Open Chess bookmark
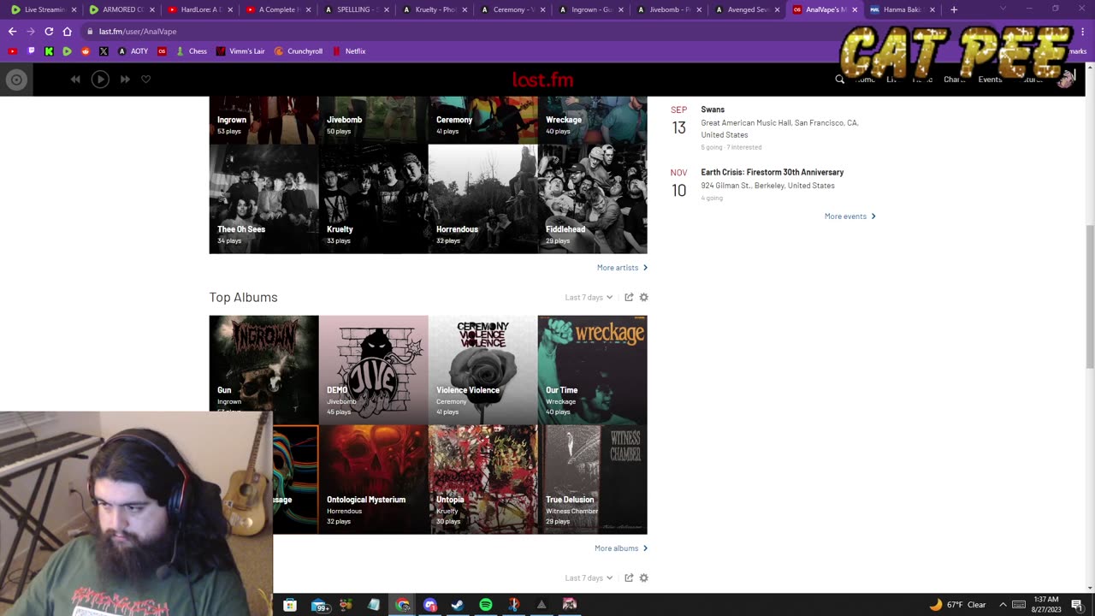 point(192,51)
